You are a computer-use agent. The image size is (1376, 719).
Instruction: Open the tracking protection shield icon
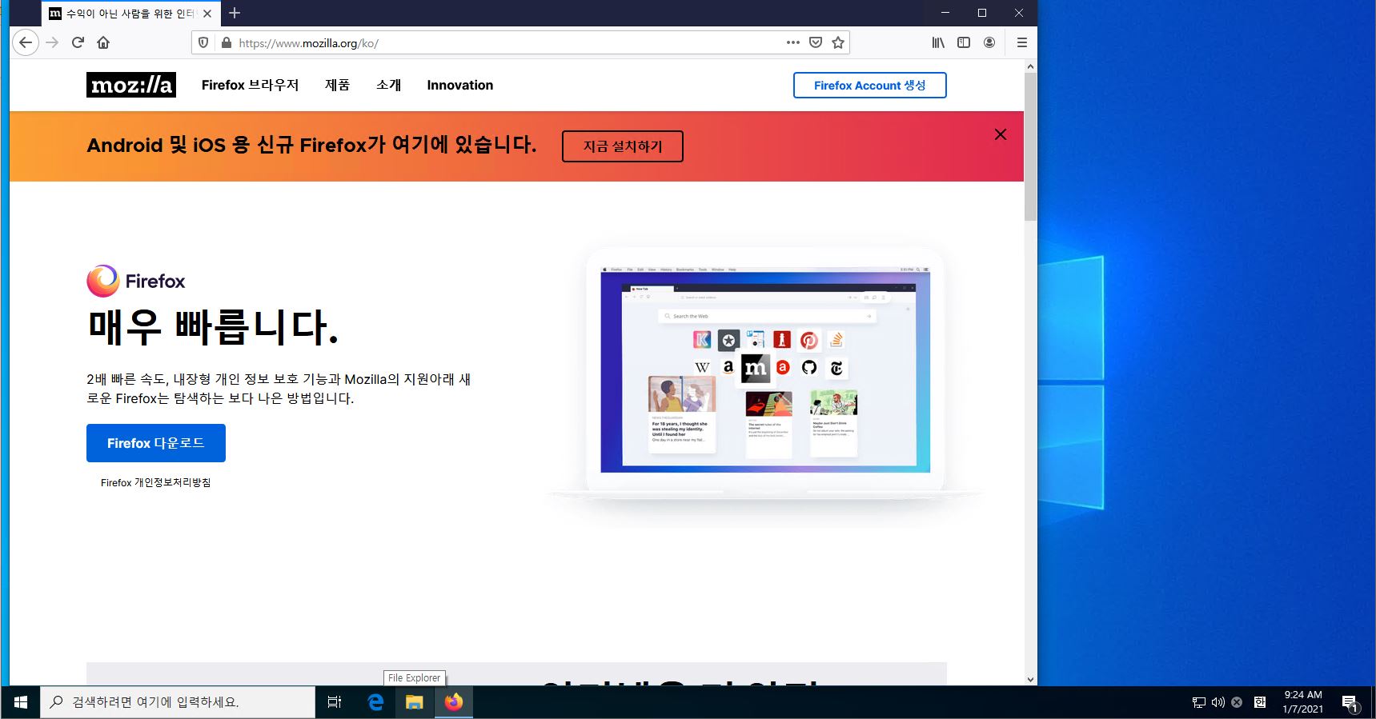tap(203, 42)
